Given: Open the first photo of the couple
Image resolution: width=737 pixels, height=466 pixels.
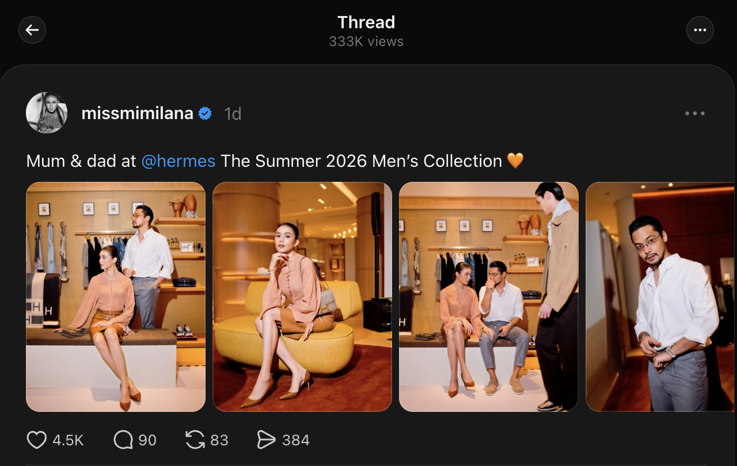Looking at the screenshot, I should [116, 297].
